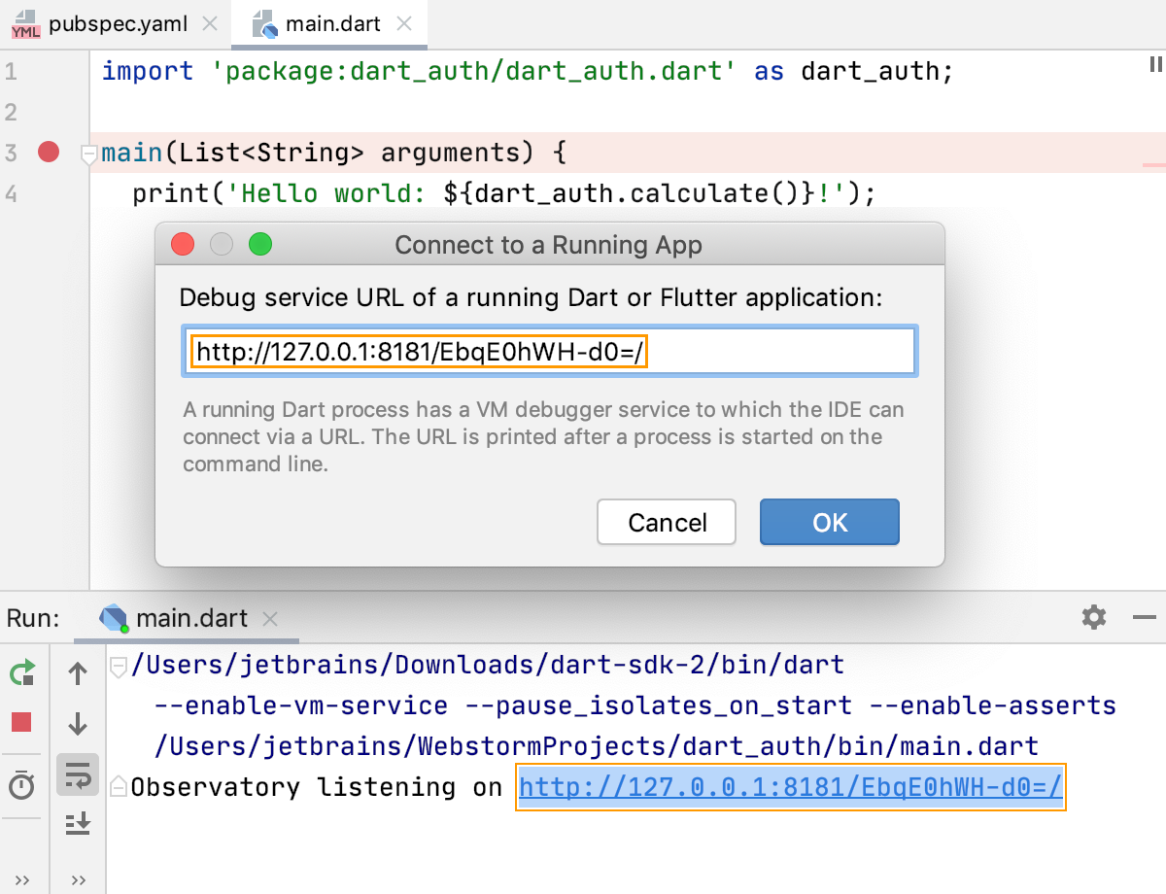Click the pause icon above the editor
Screen dimensions: 1166x894
1154,64
